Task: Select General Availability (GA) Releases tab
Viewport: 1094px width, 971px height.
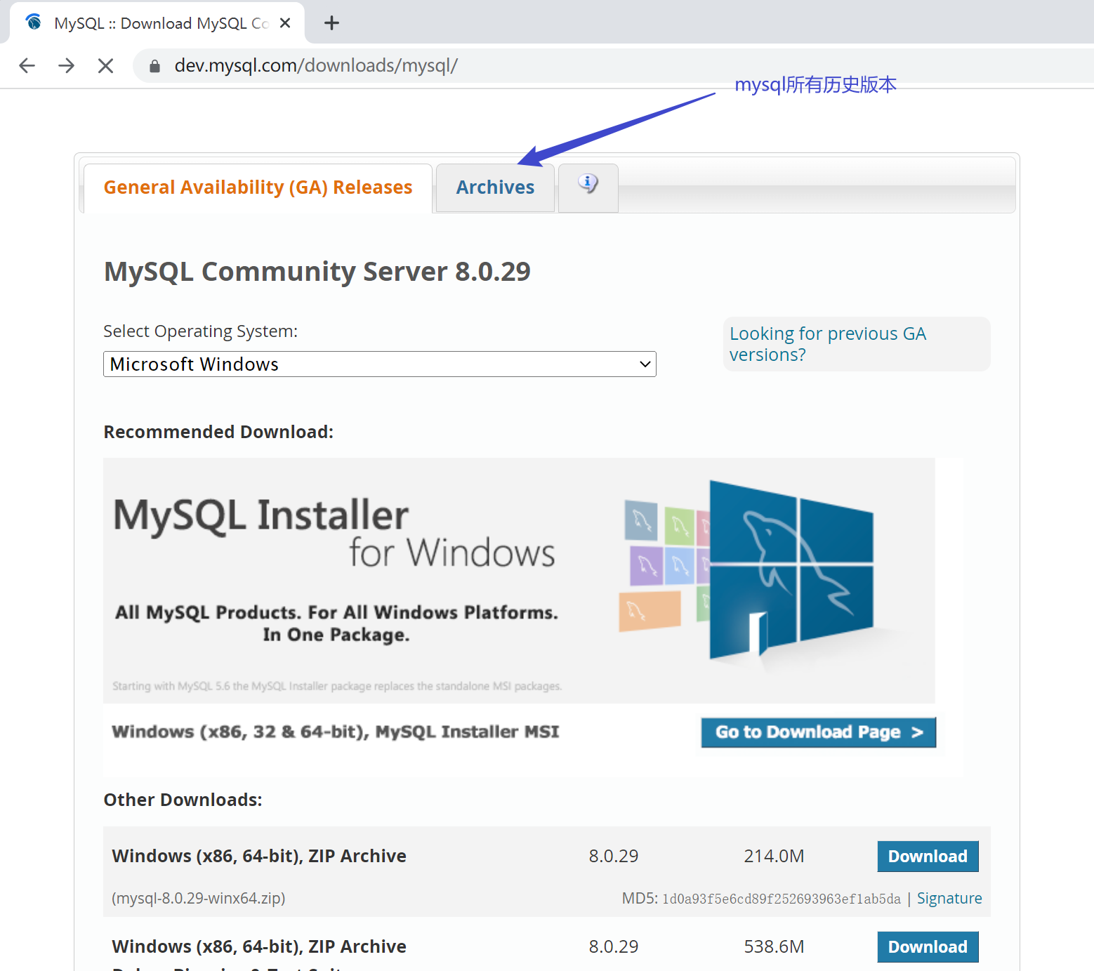Action: pyautogui.click(x=258, y=187)
